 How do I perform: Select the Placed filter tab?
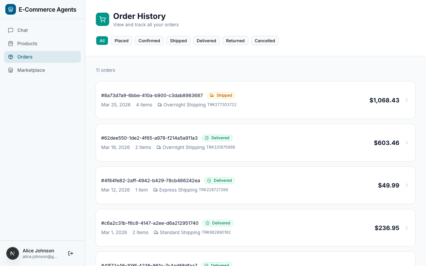(x=121, y=41)
